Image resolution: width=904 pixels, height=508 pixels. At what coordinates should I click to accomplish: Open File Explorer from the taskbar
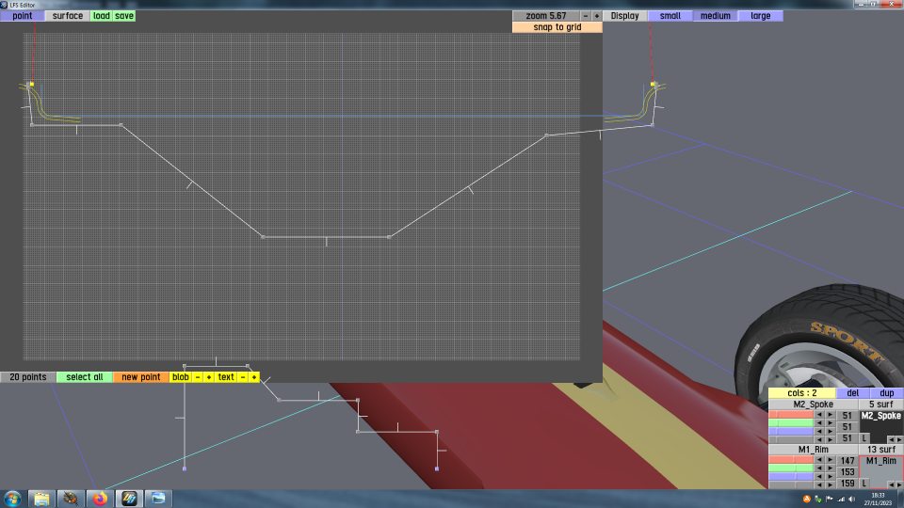click(x=41, y=499)
